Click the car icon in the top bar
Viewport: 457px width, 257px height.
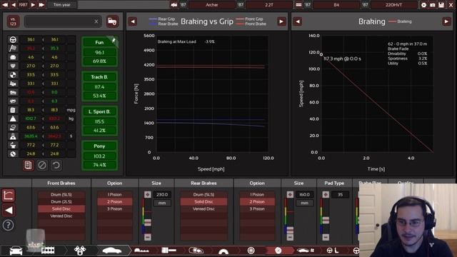click(174, 5)
